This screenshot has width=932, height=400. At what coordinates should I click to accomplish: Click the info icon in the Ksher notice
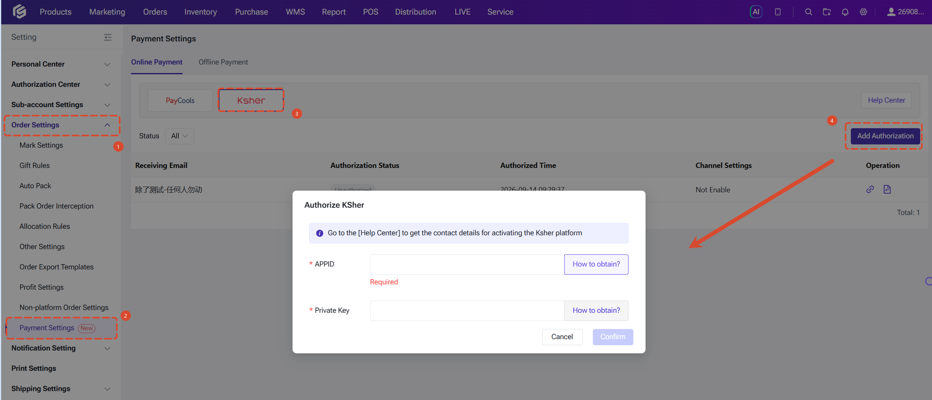(320, 233)
